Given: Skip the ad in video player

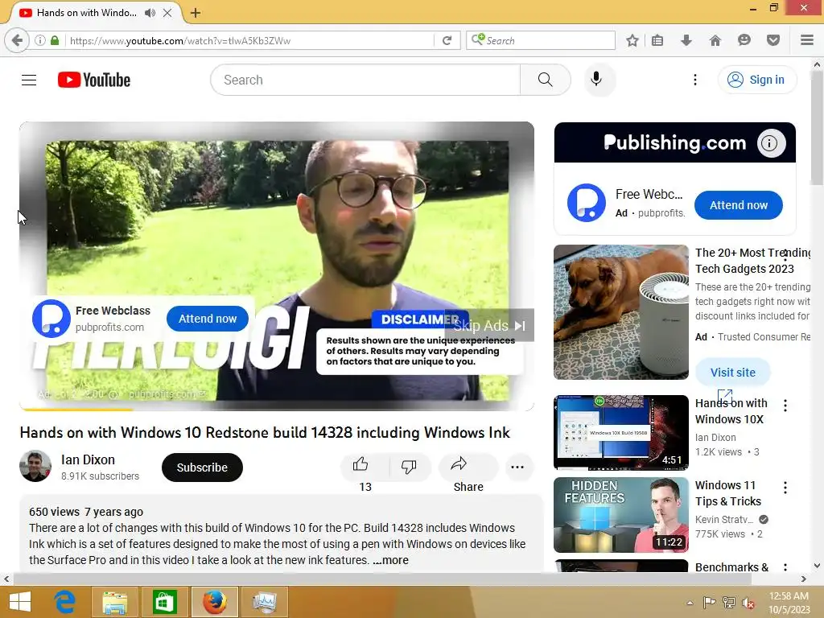Looking at the screenshot, I should coord(489,325).
